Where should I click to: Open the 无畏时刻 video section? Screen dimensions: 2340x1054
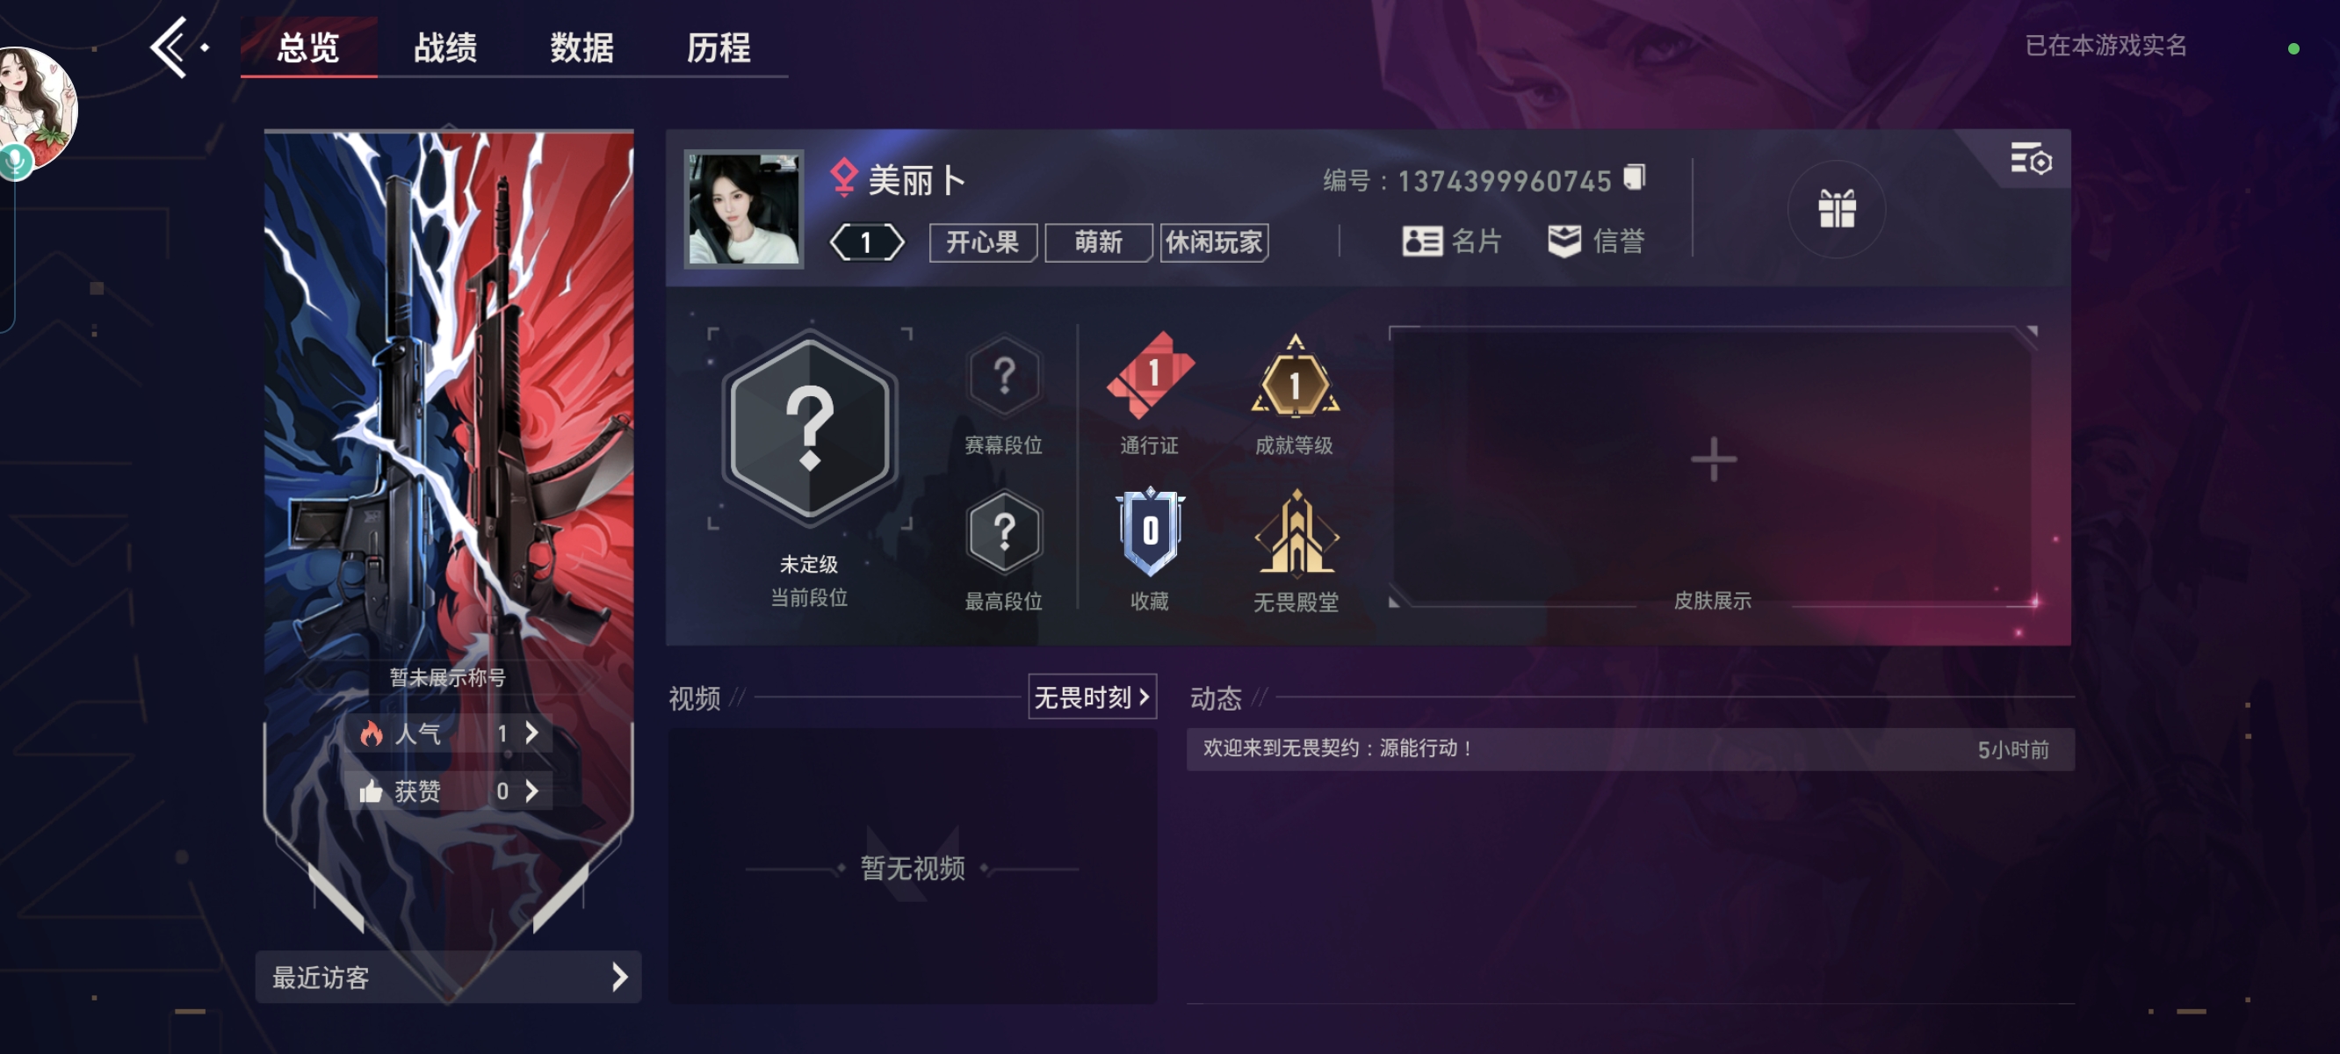[1093, 697]
